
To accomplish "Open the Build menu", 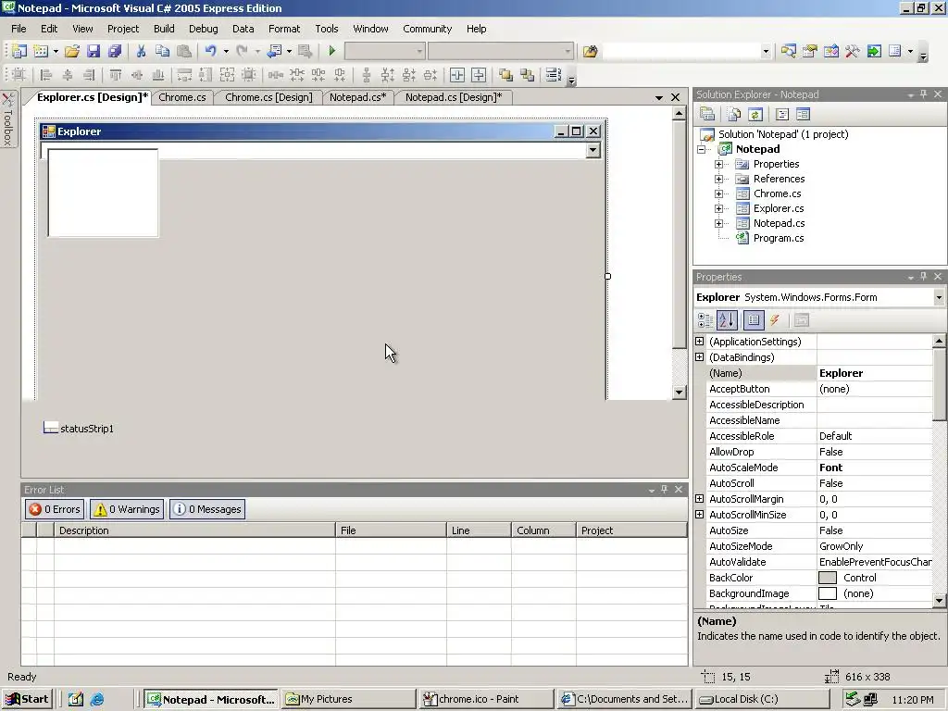I will (x=164, y=29).
